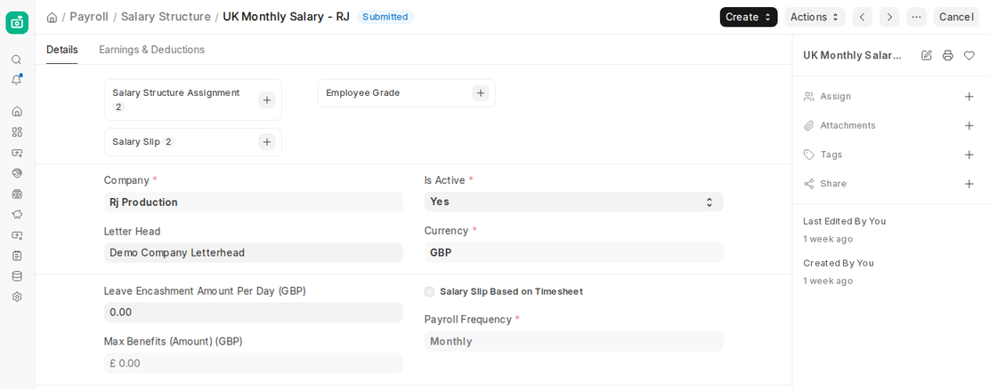
Task: Click the green app logo icon
Action: point(17,22)
